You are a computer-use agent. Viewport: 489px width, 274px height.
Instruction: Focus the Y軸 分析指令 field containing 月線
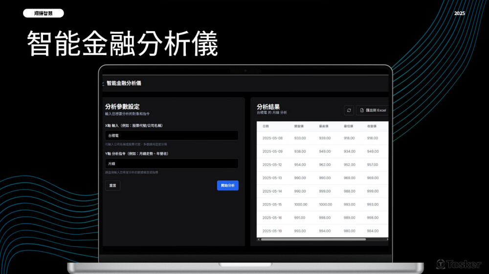pos(172,164)
